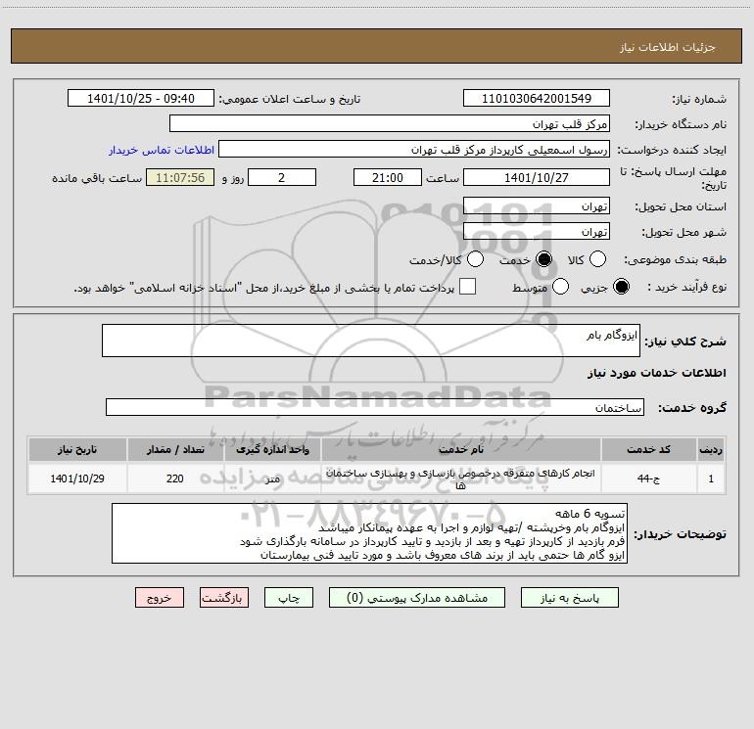Click the buyer notes text area
Image resolution: width=754 pixels, height=729 pixels.
click(x=369, y=533)
